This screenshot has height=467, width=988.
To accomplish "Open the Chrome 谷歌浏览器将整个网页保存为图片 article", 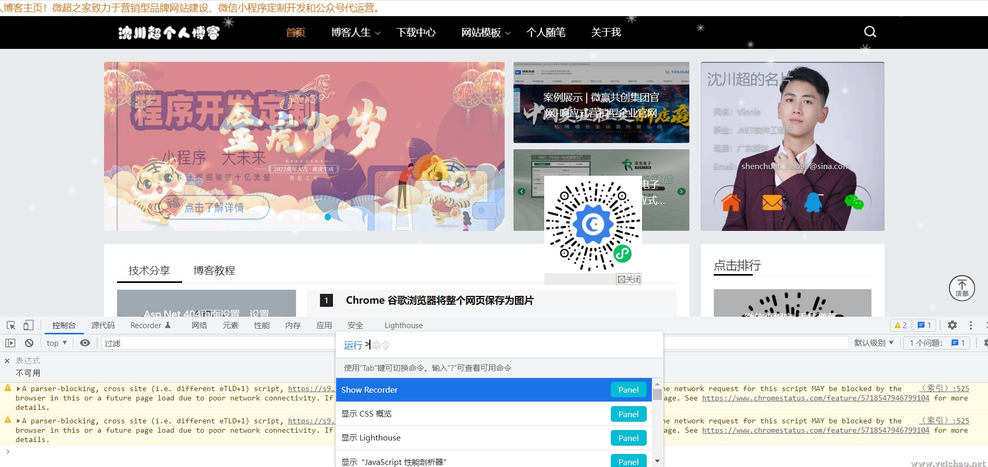I will tap(440, 300).
